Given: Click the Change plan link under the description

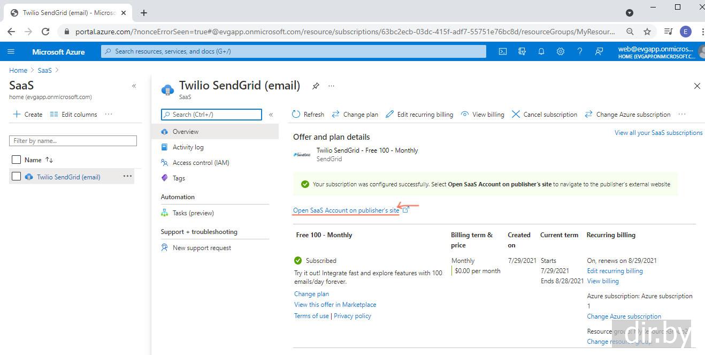Looking at the screenshot, I should coord(311,294).
